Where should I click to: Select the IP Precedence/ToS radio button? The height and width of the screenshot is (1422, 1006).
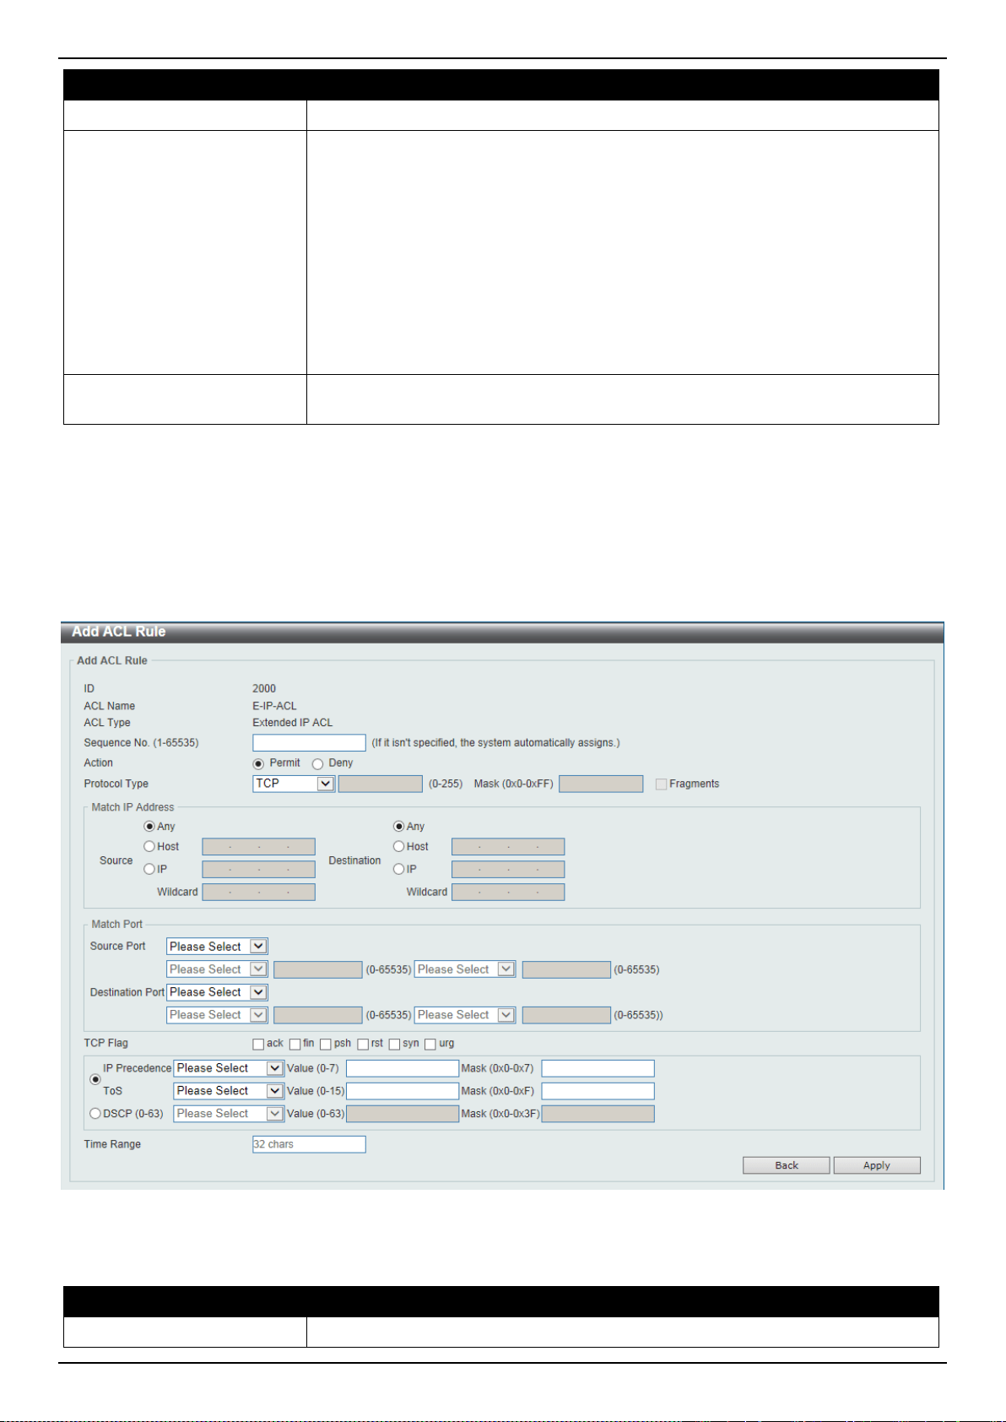click(x=95, y=1079)
